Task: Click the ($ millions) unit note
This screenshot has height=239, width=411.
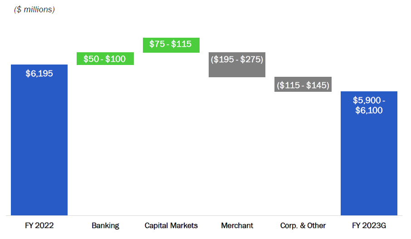Action: (x=34, y=10)
